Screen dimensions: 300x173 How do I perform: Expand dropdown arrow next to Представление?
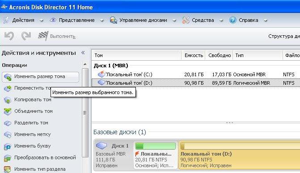tap(102, 21)
